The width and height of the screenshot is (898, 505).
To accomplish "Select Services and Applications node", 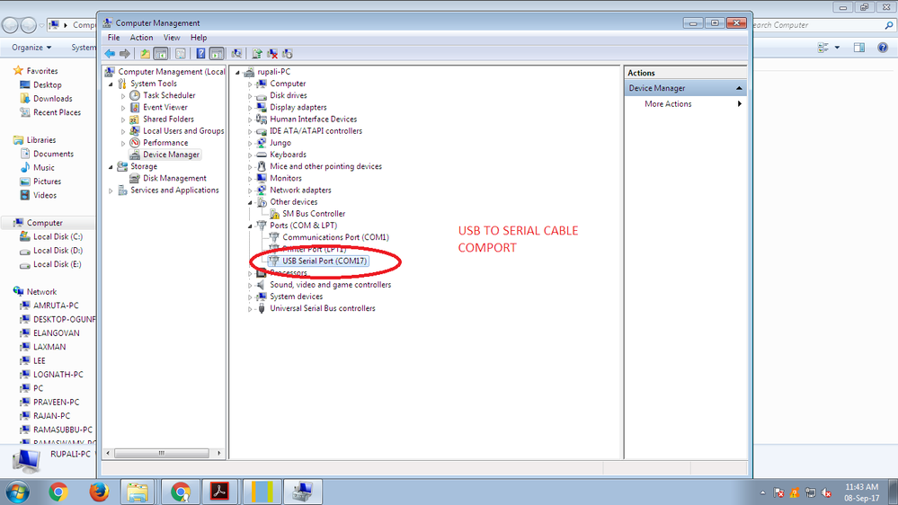I will tap(174, 190).
